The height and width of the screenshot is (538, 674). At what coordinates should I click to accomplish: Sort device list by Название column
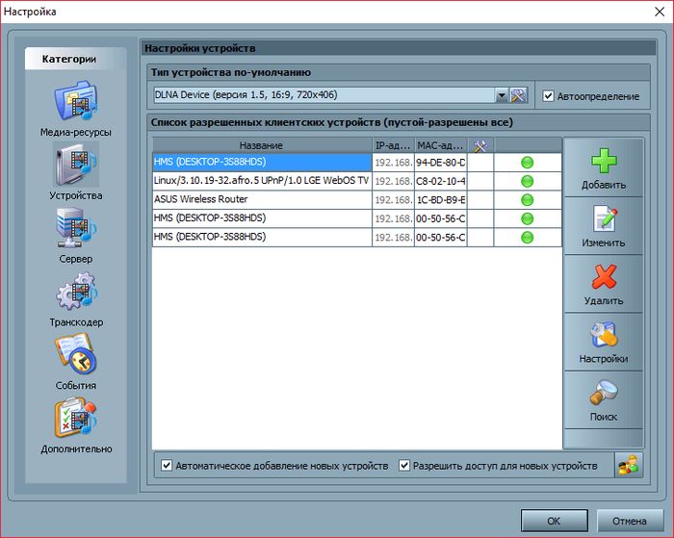(x=262, y=144)
